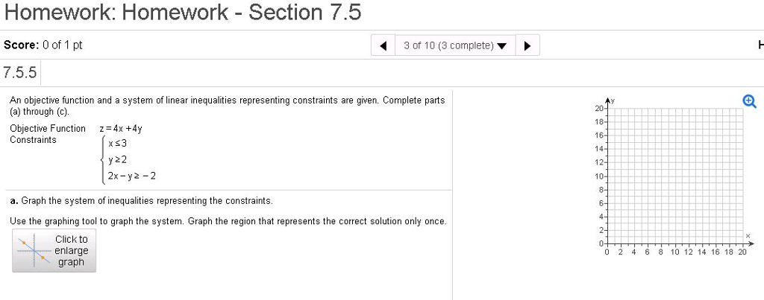764x300 pixels.
Task: Click the y-axis label on the graph
Action: click(x=616, y=100)
